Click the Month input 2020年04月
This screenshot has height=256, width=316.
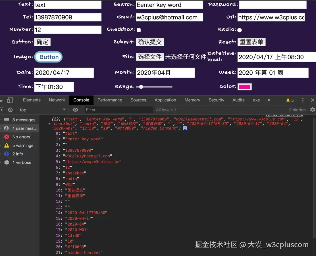pyautogui.click(x=165, y=72)
